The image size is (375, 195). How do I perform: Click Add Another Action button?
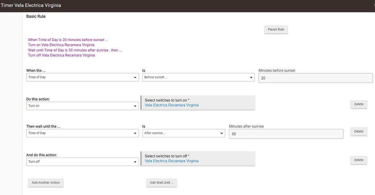tap(46, 183)
